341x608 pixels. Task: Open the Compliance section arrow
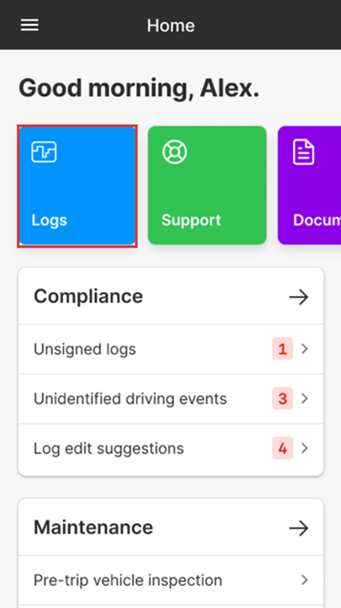298,297
